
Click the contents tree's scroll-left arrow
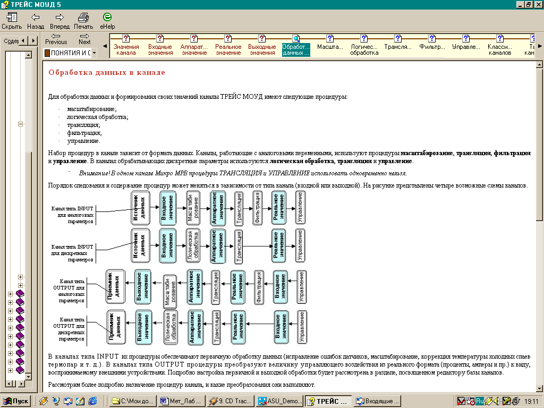pos(9,384)
